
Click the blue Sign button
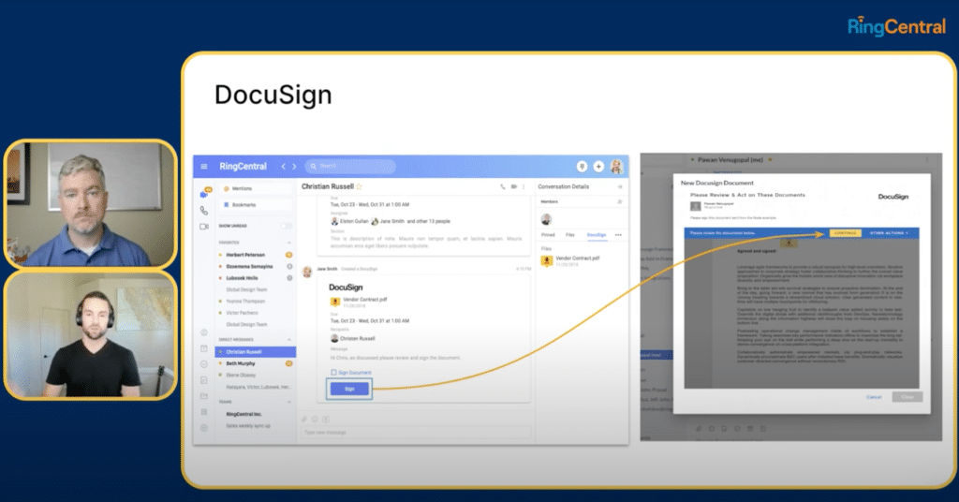349,388
